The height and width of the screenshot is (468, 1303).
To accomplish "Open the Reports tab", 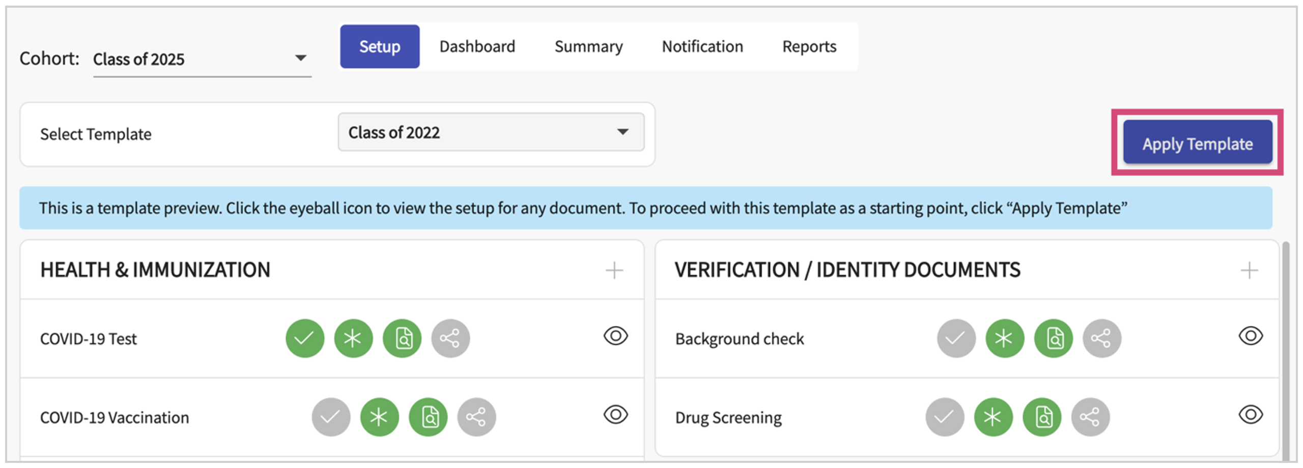I will pos(809,47).
